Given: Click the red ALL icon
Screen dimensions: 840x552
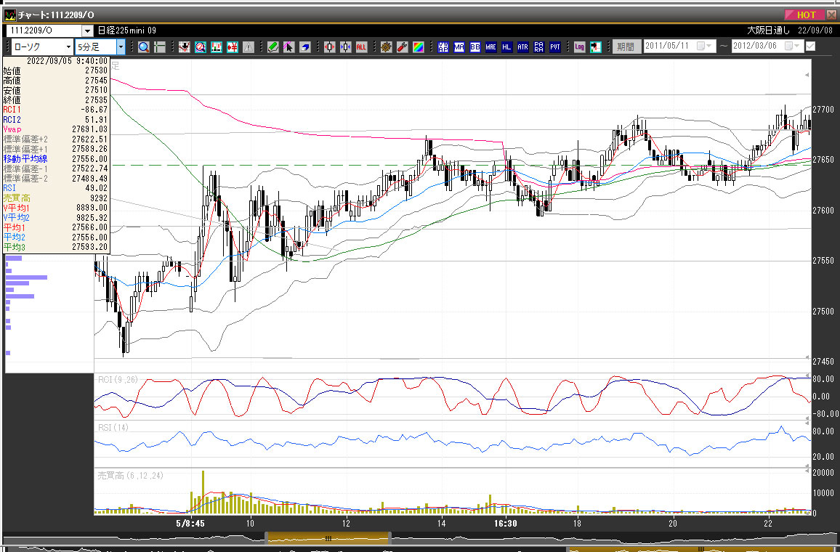Looking at the screenshot, I should coord(361,47).
